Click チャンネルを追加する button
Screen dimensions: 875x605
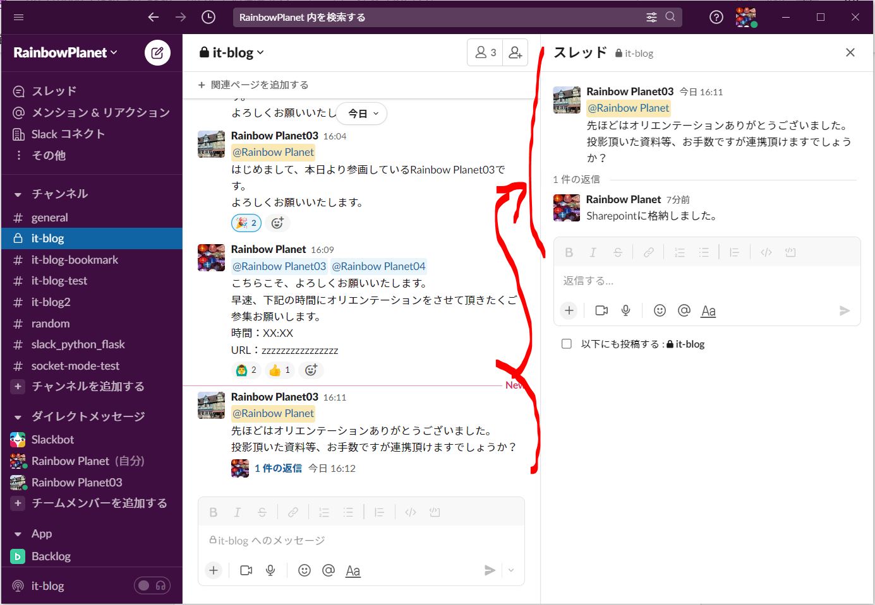(x=88, y=387)
